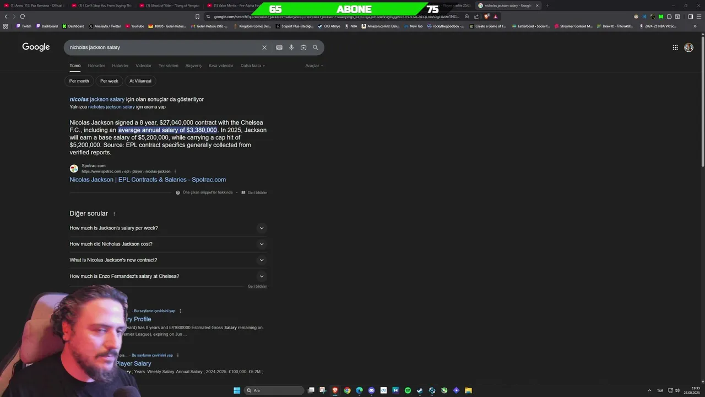Open File Explorer from taskbar

pyautogui.click(x=468, y=390)
